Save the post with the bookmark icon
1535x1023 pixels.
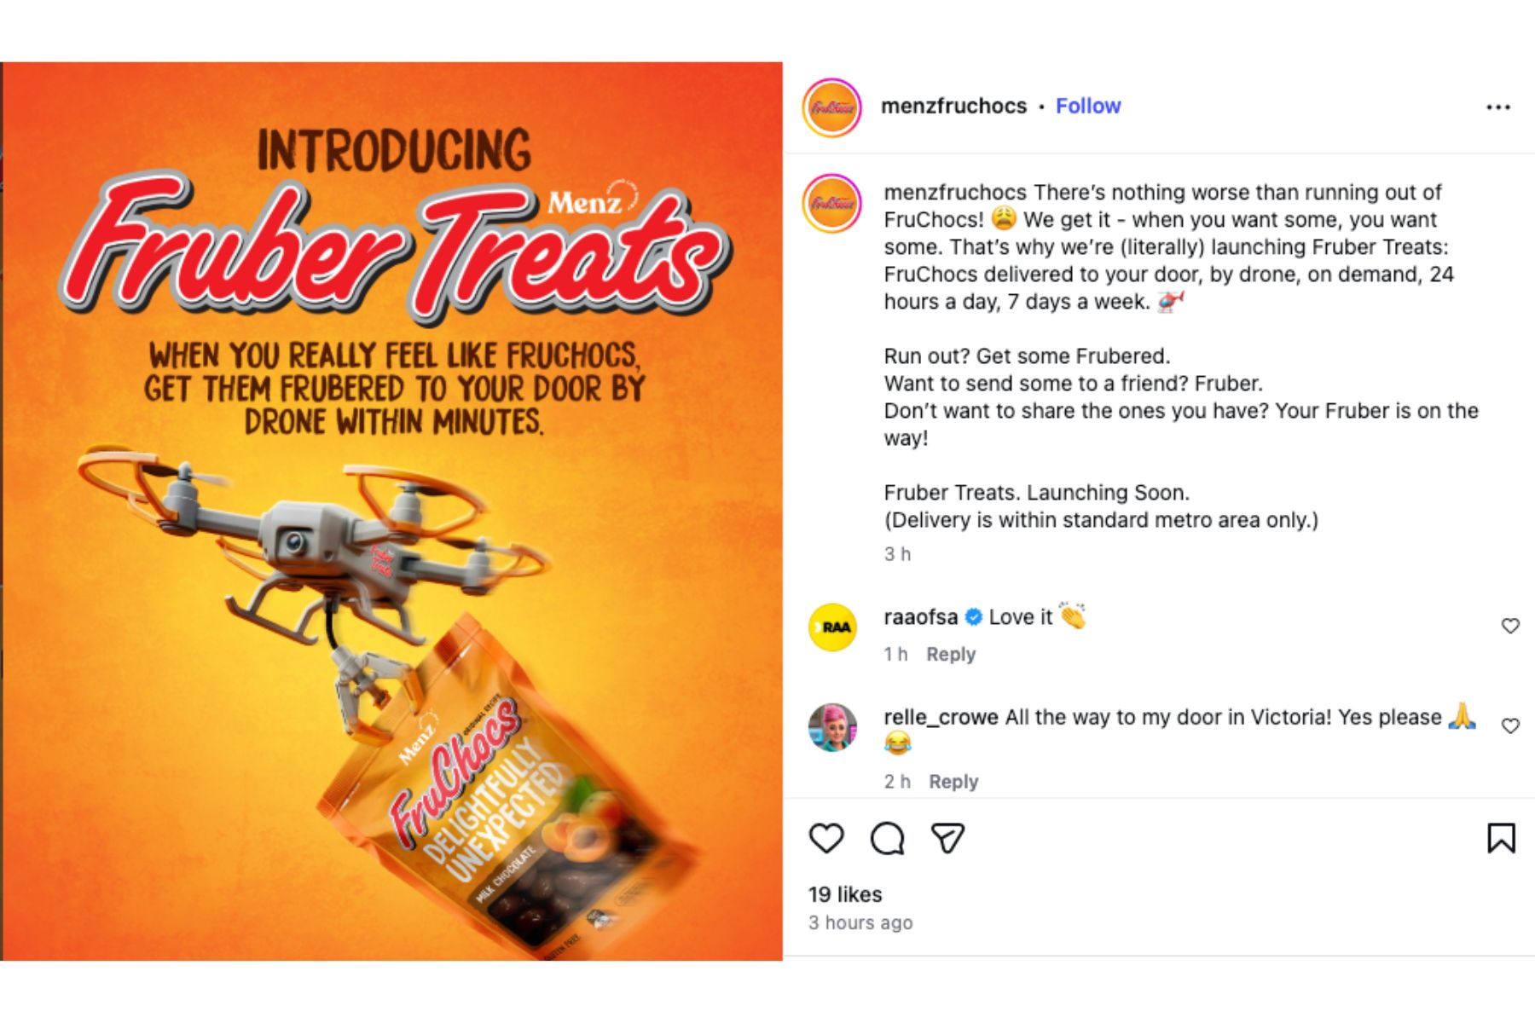click(1501, 838)
